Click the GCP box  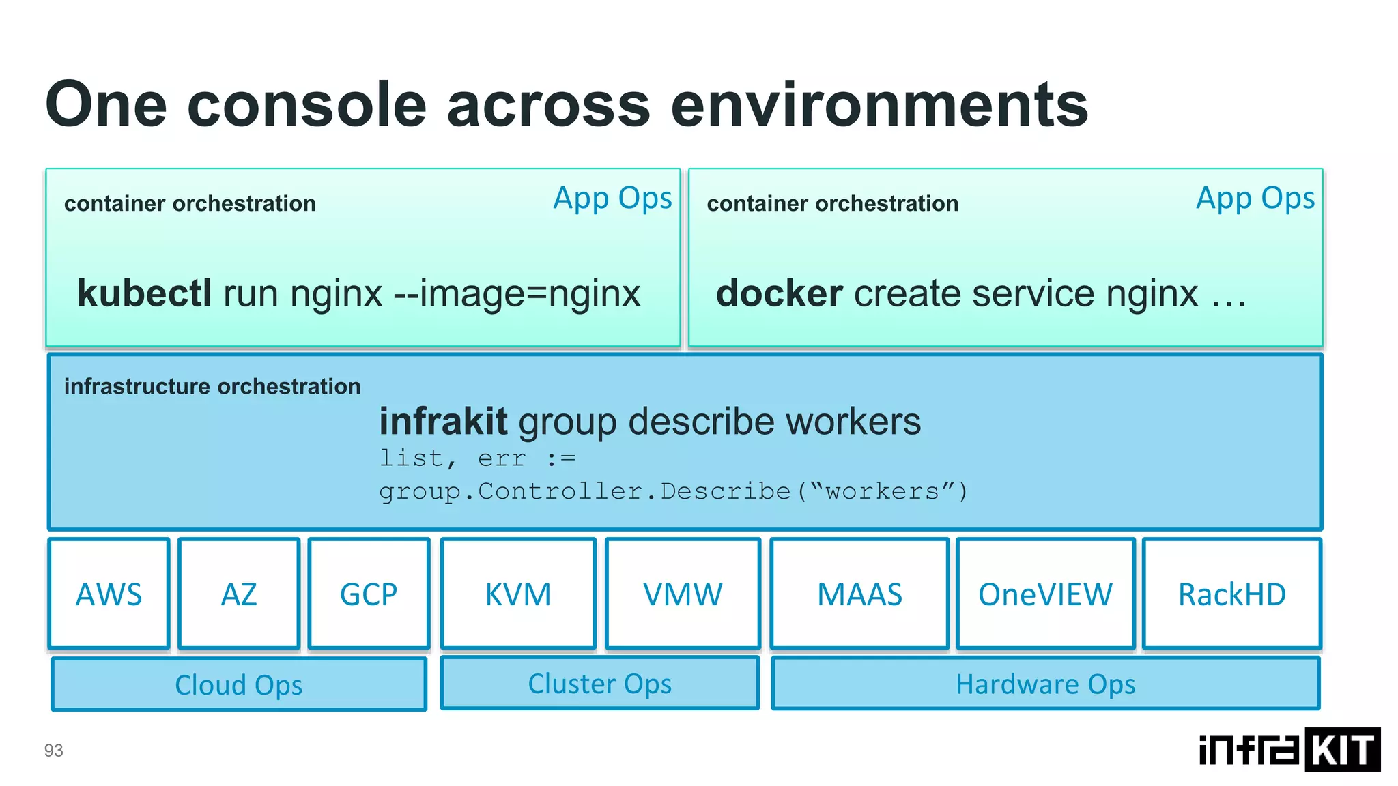369,594
